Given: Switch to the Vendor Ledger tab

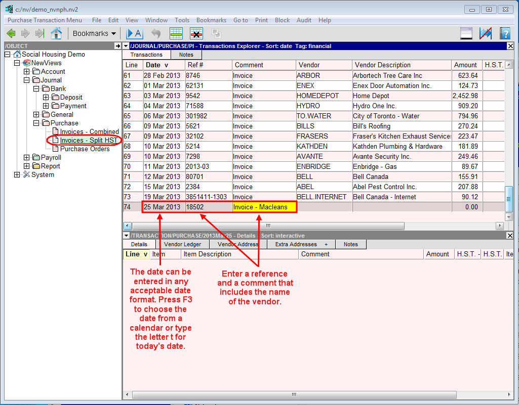Looking at the screenshot, I should [x=182, y=244].
